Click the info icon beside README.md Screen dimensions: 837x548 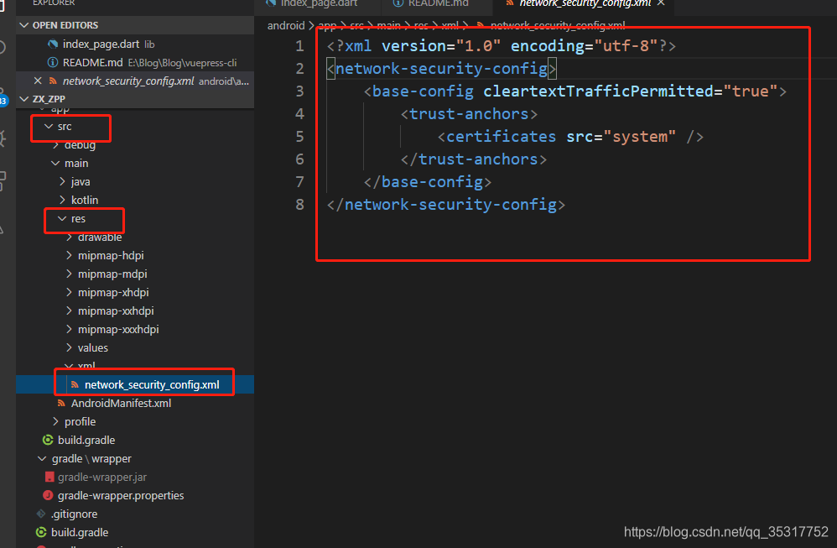click(x=52, y=62)
